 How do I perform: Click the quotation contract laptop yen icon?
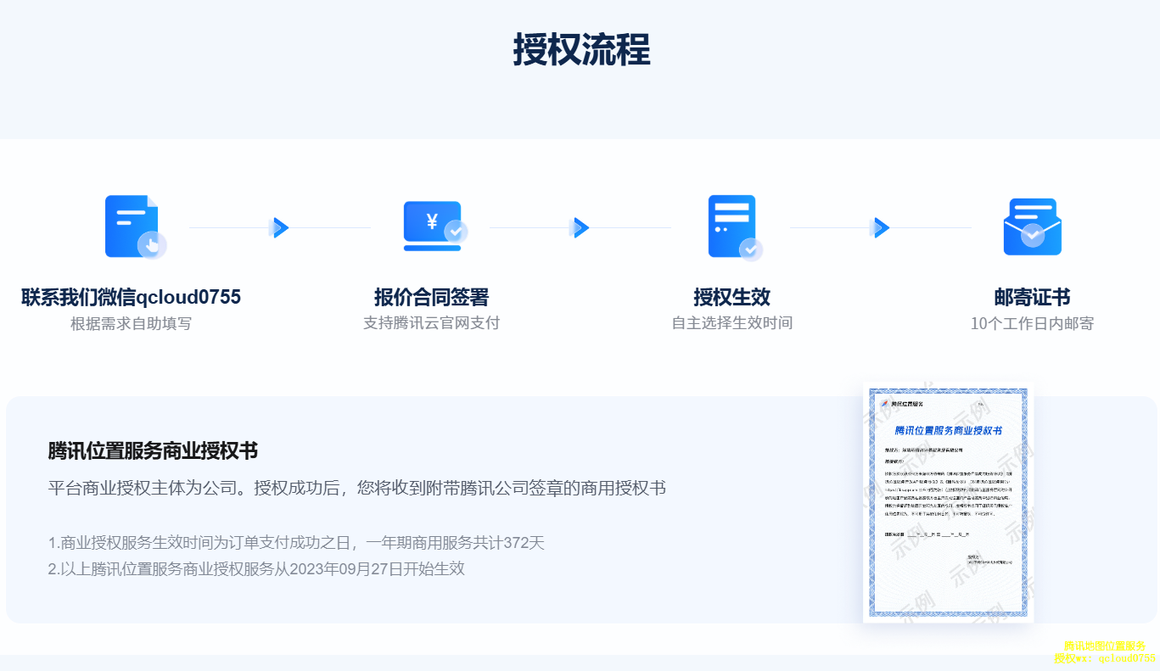[x=434, y=226]
